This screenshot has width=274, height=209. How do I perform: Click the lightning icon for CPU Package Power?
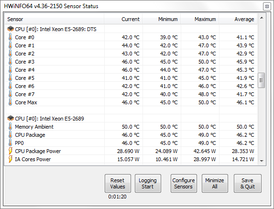pos(11,151)
